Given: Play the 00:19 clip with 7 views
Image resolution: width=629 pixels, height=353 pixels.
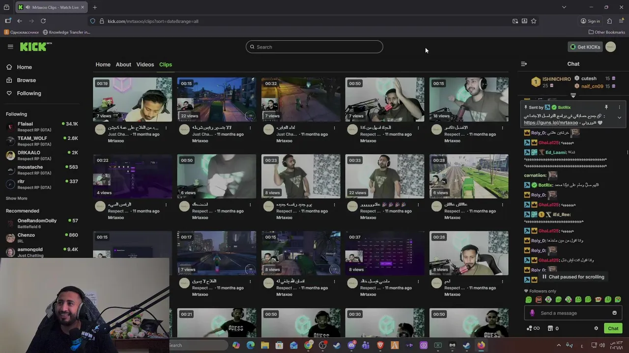Looking at the screenshot, I should pos(133,100).
